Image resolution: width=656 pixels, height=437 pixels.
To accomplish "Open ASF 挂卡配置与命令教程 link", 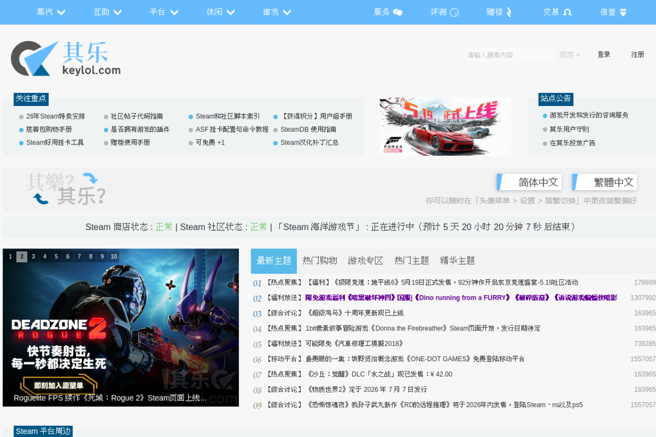I will click(232, 130).
